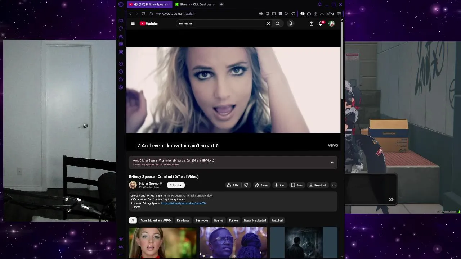Select the Watched filter chip

click(x=277, y=221)
